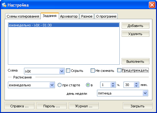
Task: Open the log via Журнал ...
Action: point(84,106)
